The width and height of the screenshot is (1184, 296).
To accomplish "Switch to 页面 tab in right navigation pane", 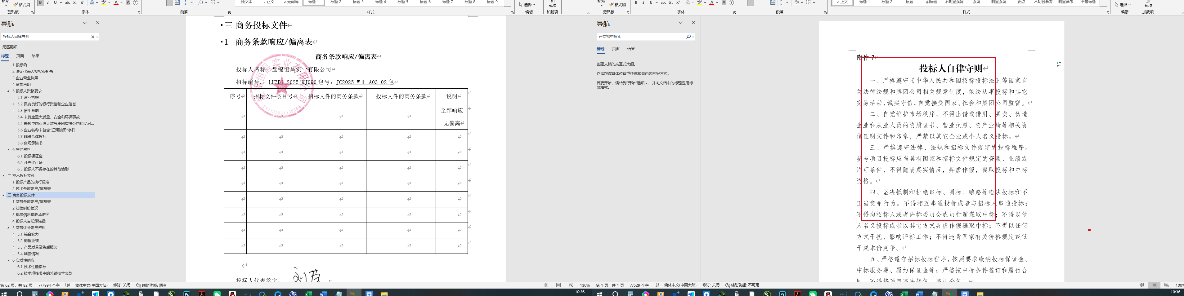I will 616,49.
